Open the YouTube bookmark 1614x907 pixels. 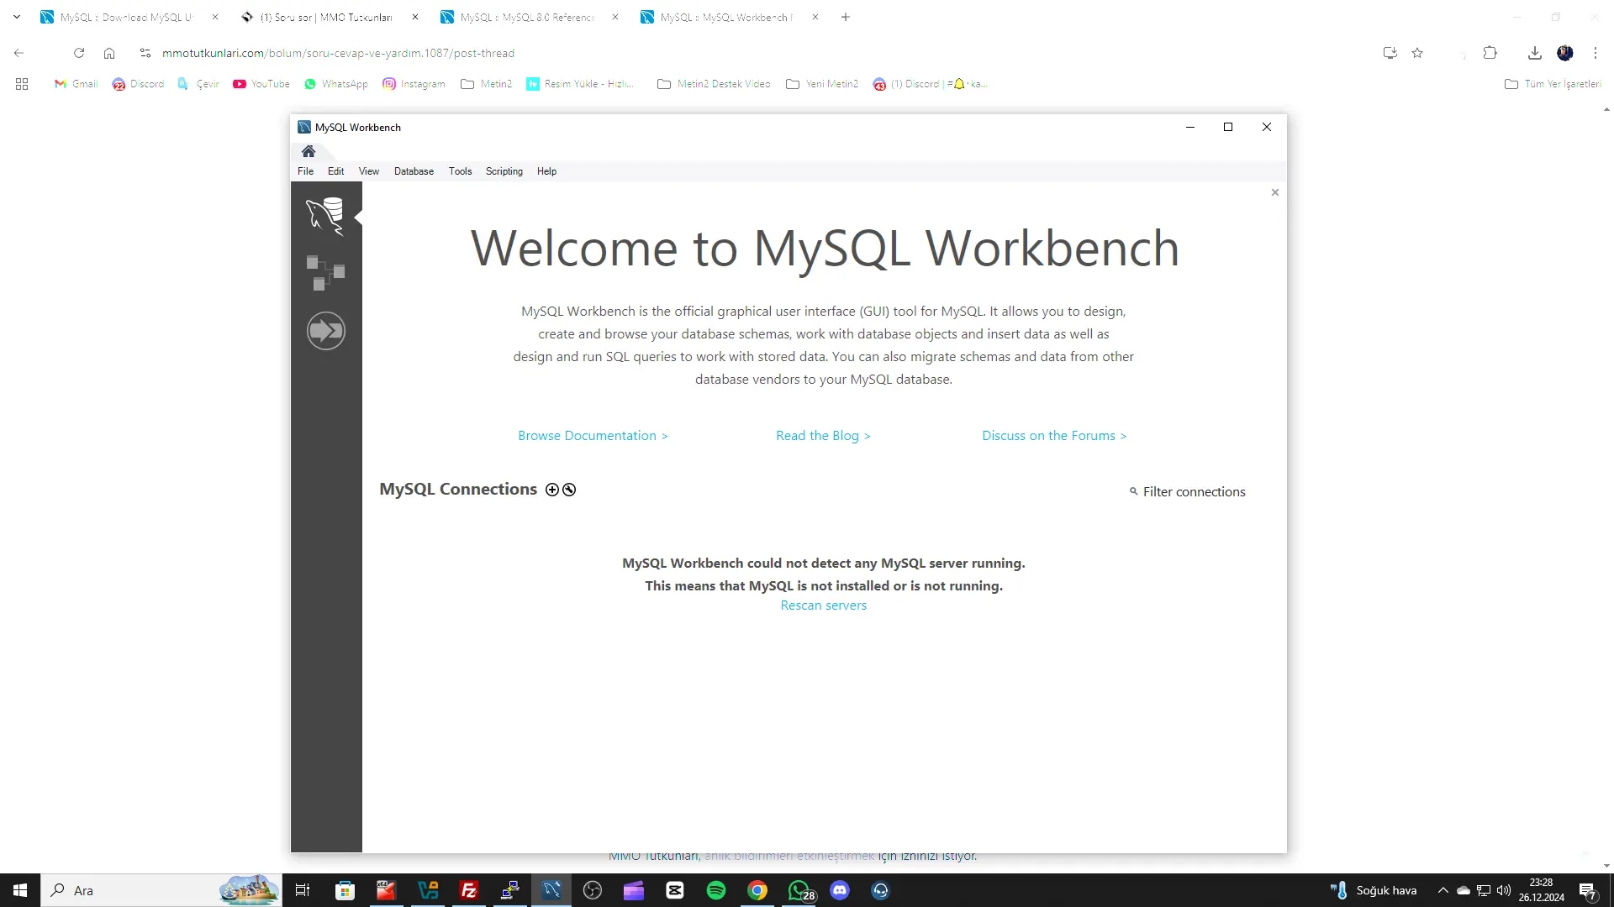[261, 84]
